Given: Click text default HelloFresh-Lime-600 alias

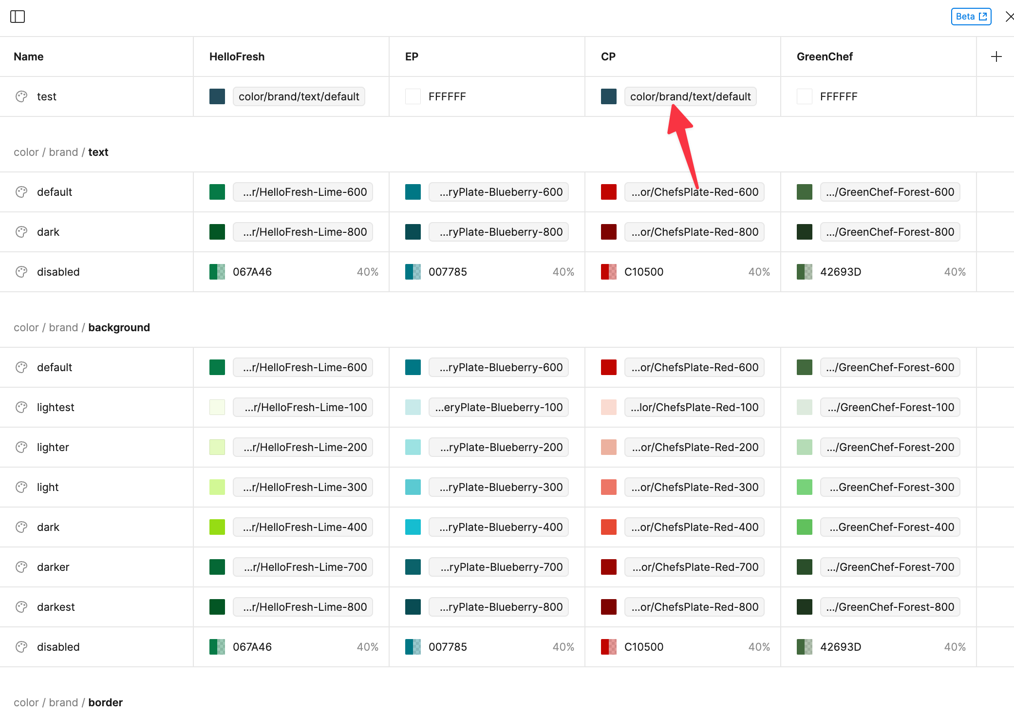Looking at the screenshot, I should [303, 192].
